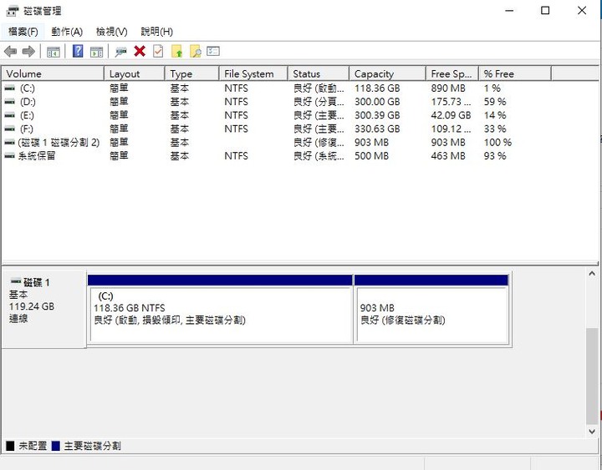Click the drive icon beside (E:) volume
Viewport: 602px width, 470px height.
9,115
